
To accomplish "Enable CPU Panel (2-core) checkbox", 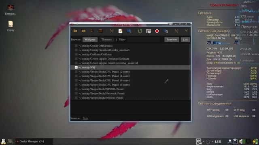I will click(x=76, y=72).
